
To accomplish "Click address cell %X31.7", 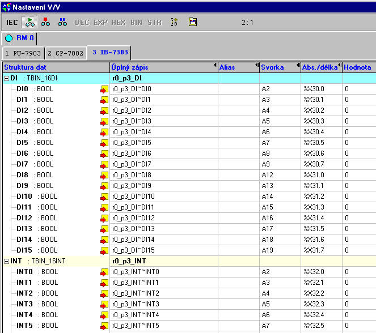I will pos(322,250).
